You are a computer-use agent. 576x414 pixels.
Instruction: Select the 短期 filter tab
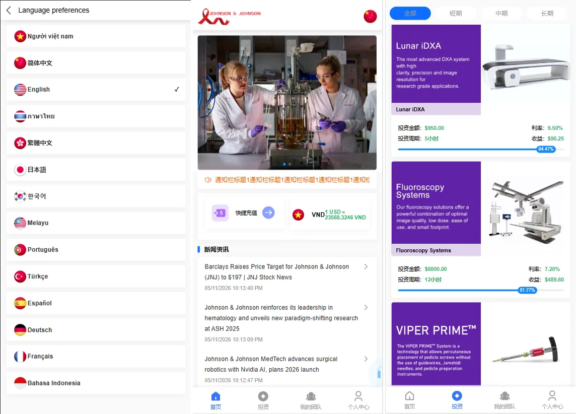456,13
